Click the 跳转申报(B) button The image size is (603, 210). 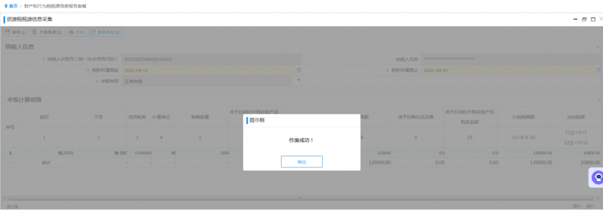coord(106,32)
